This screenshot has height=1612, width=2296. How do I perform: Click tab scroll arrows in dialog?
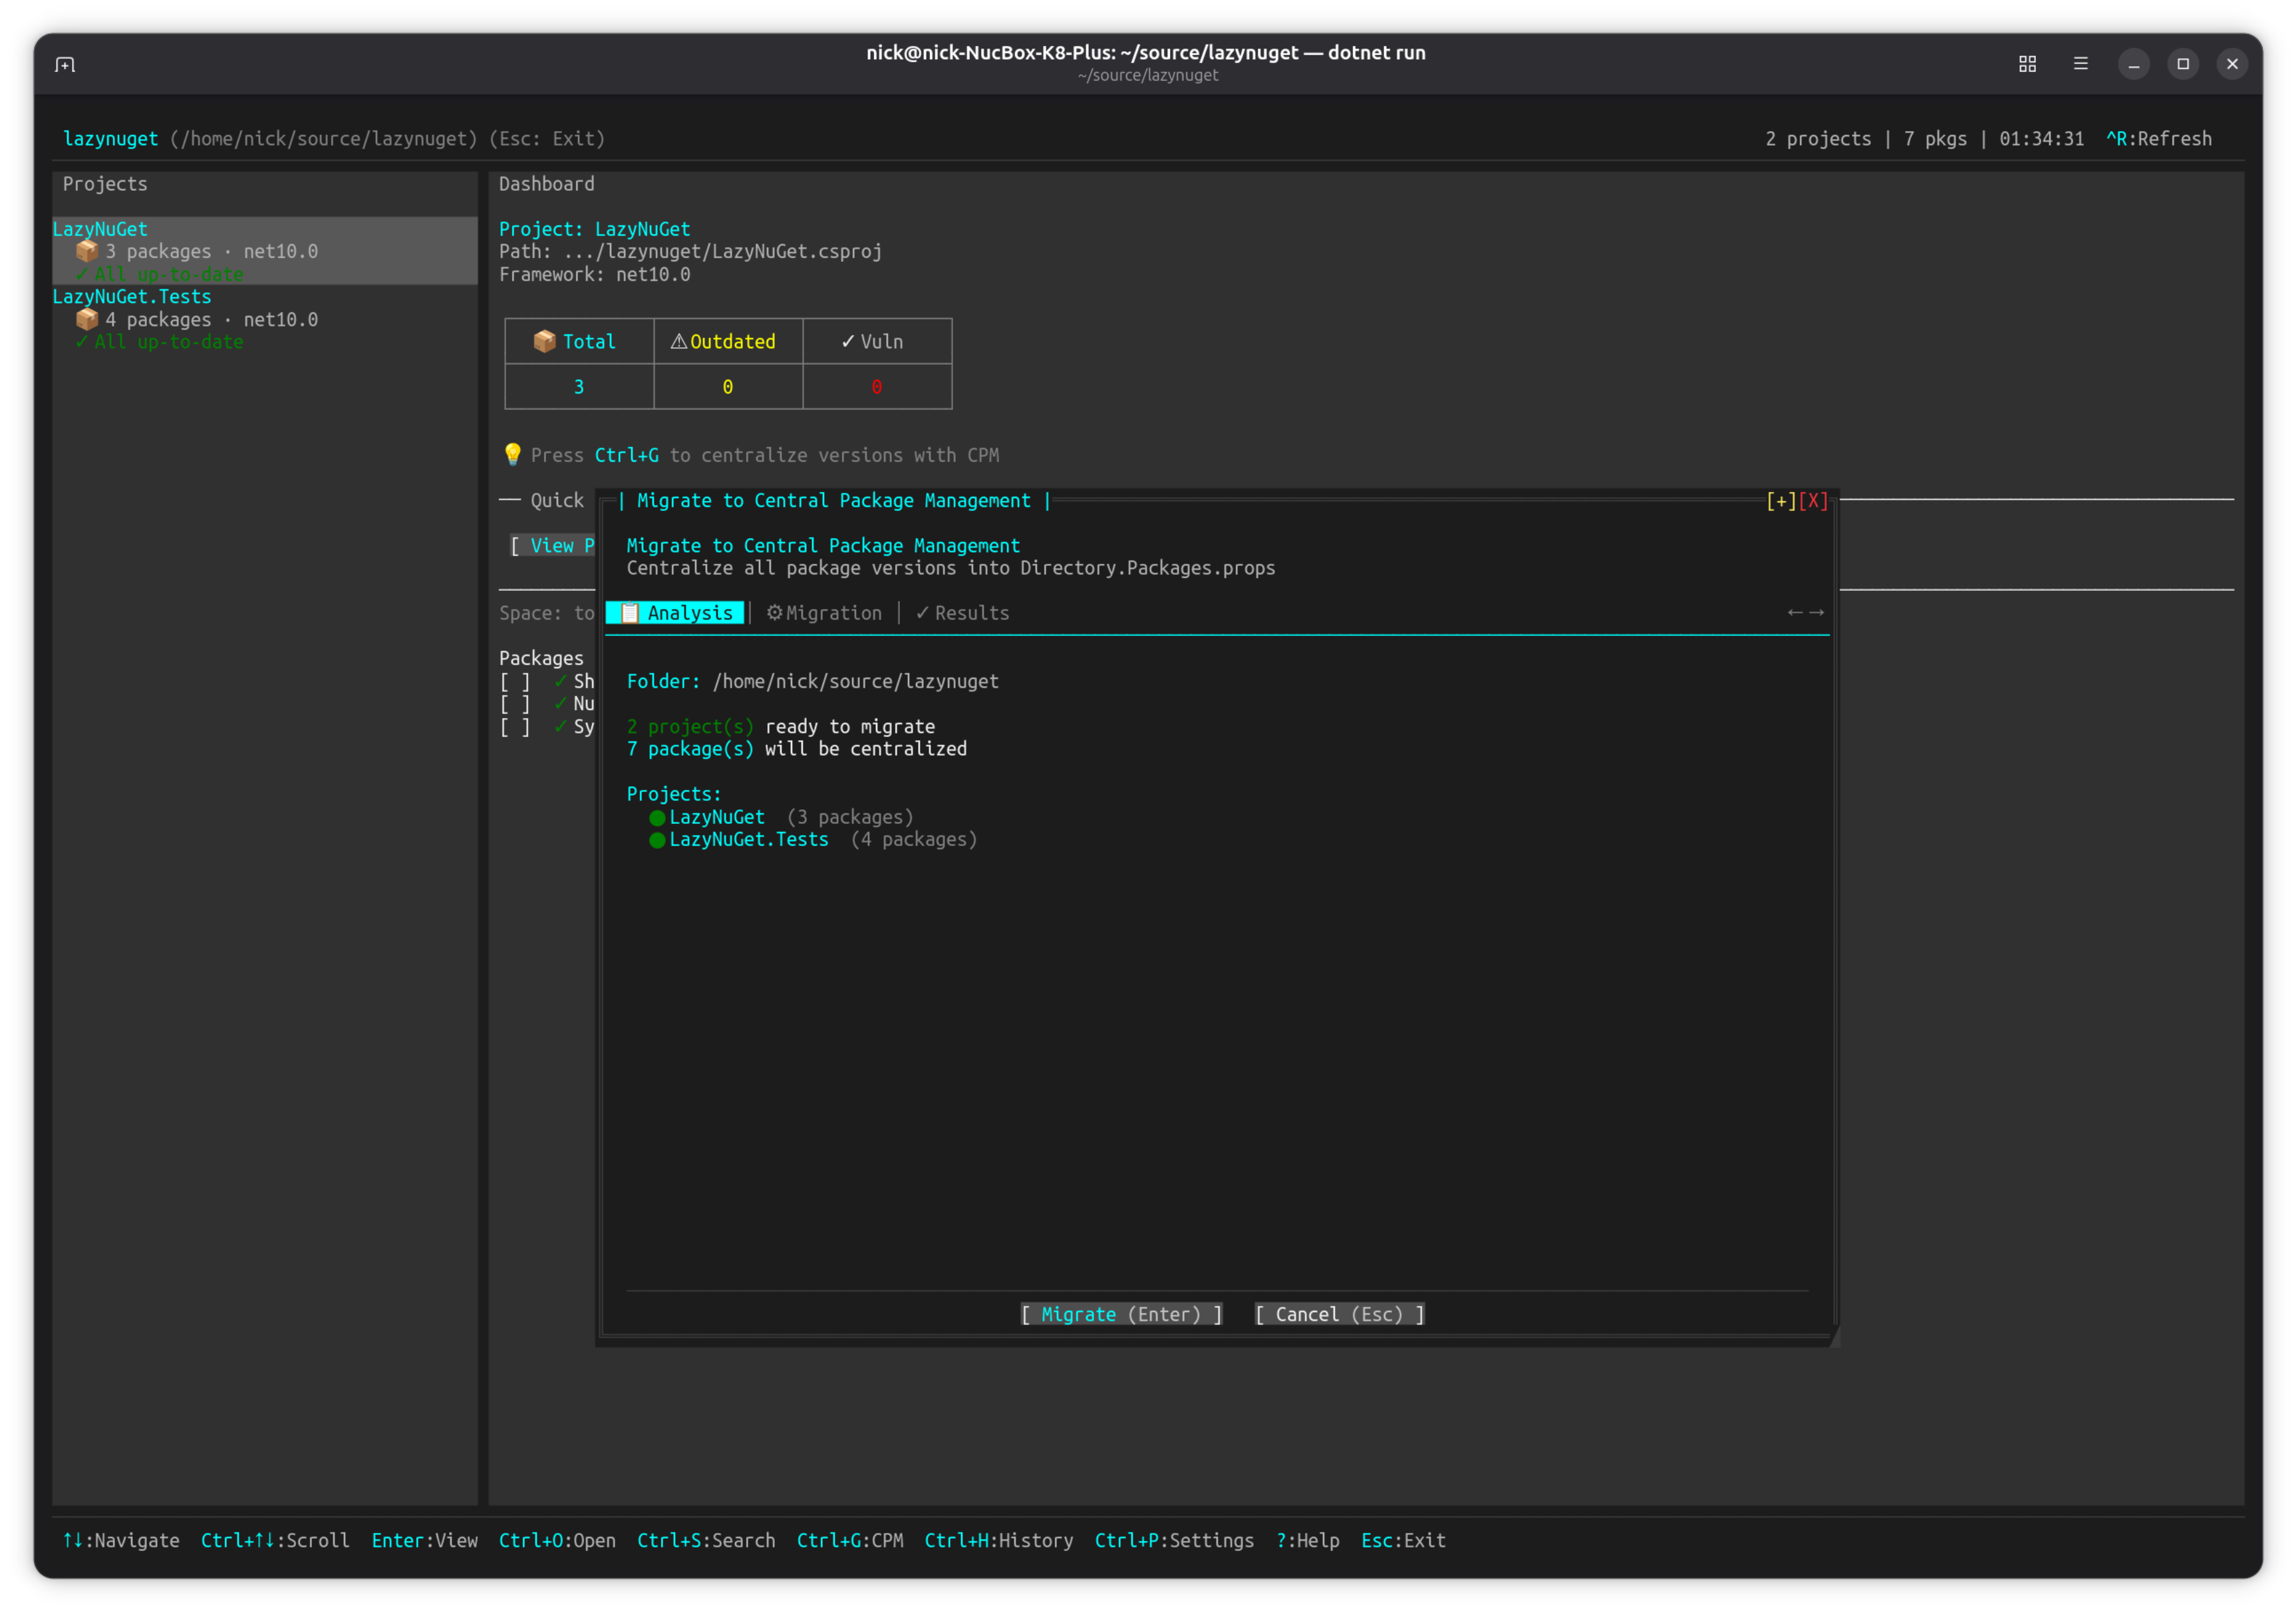pyautogui.click(x=1805, y=613)
